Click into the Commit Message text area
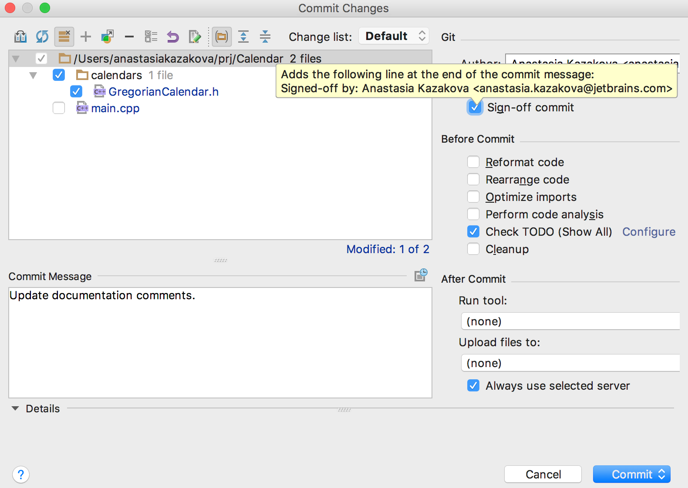The image size is (688, 488). tap(220, 343)
